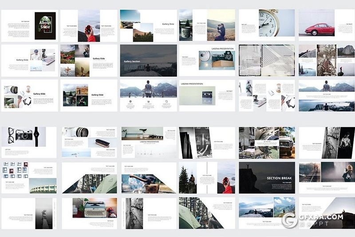Image resolution: width=355 pixels, height=237 pixels.
Task: Open the misty pier grayscale slide
Action: (28, 213)
